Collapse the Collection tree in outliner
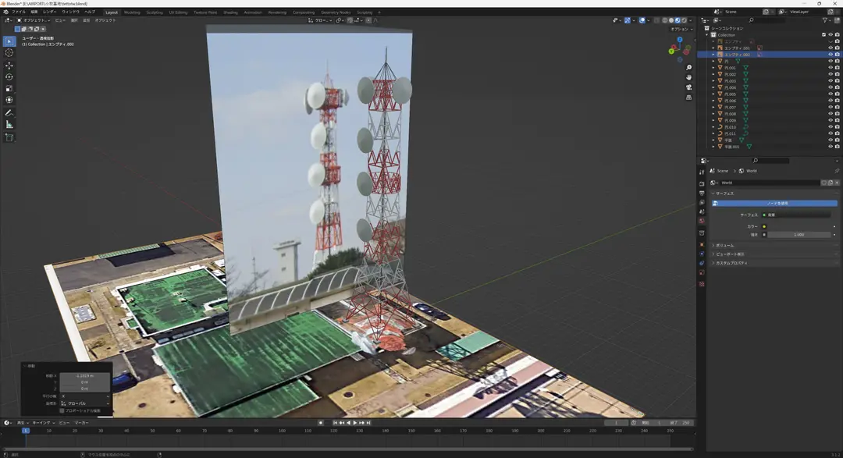843x458 pixels. point(707,35)
